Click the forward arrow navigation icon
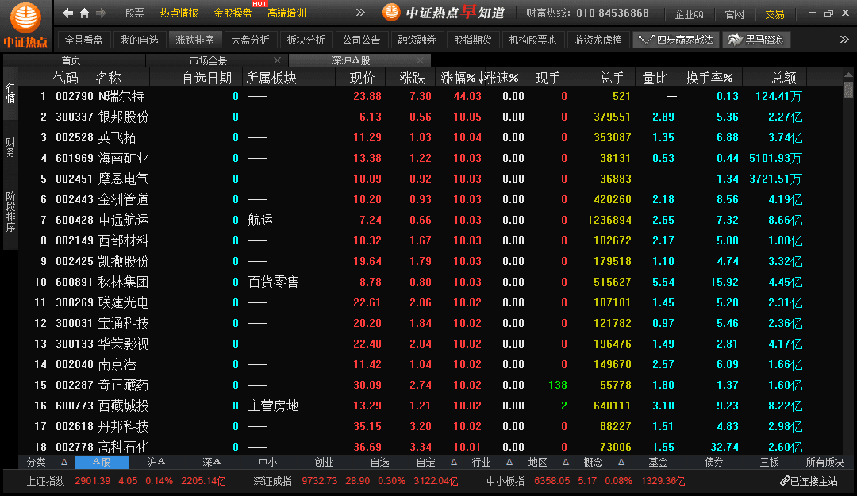 point(101,13)
